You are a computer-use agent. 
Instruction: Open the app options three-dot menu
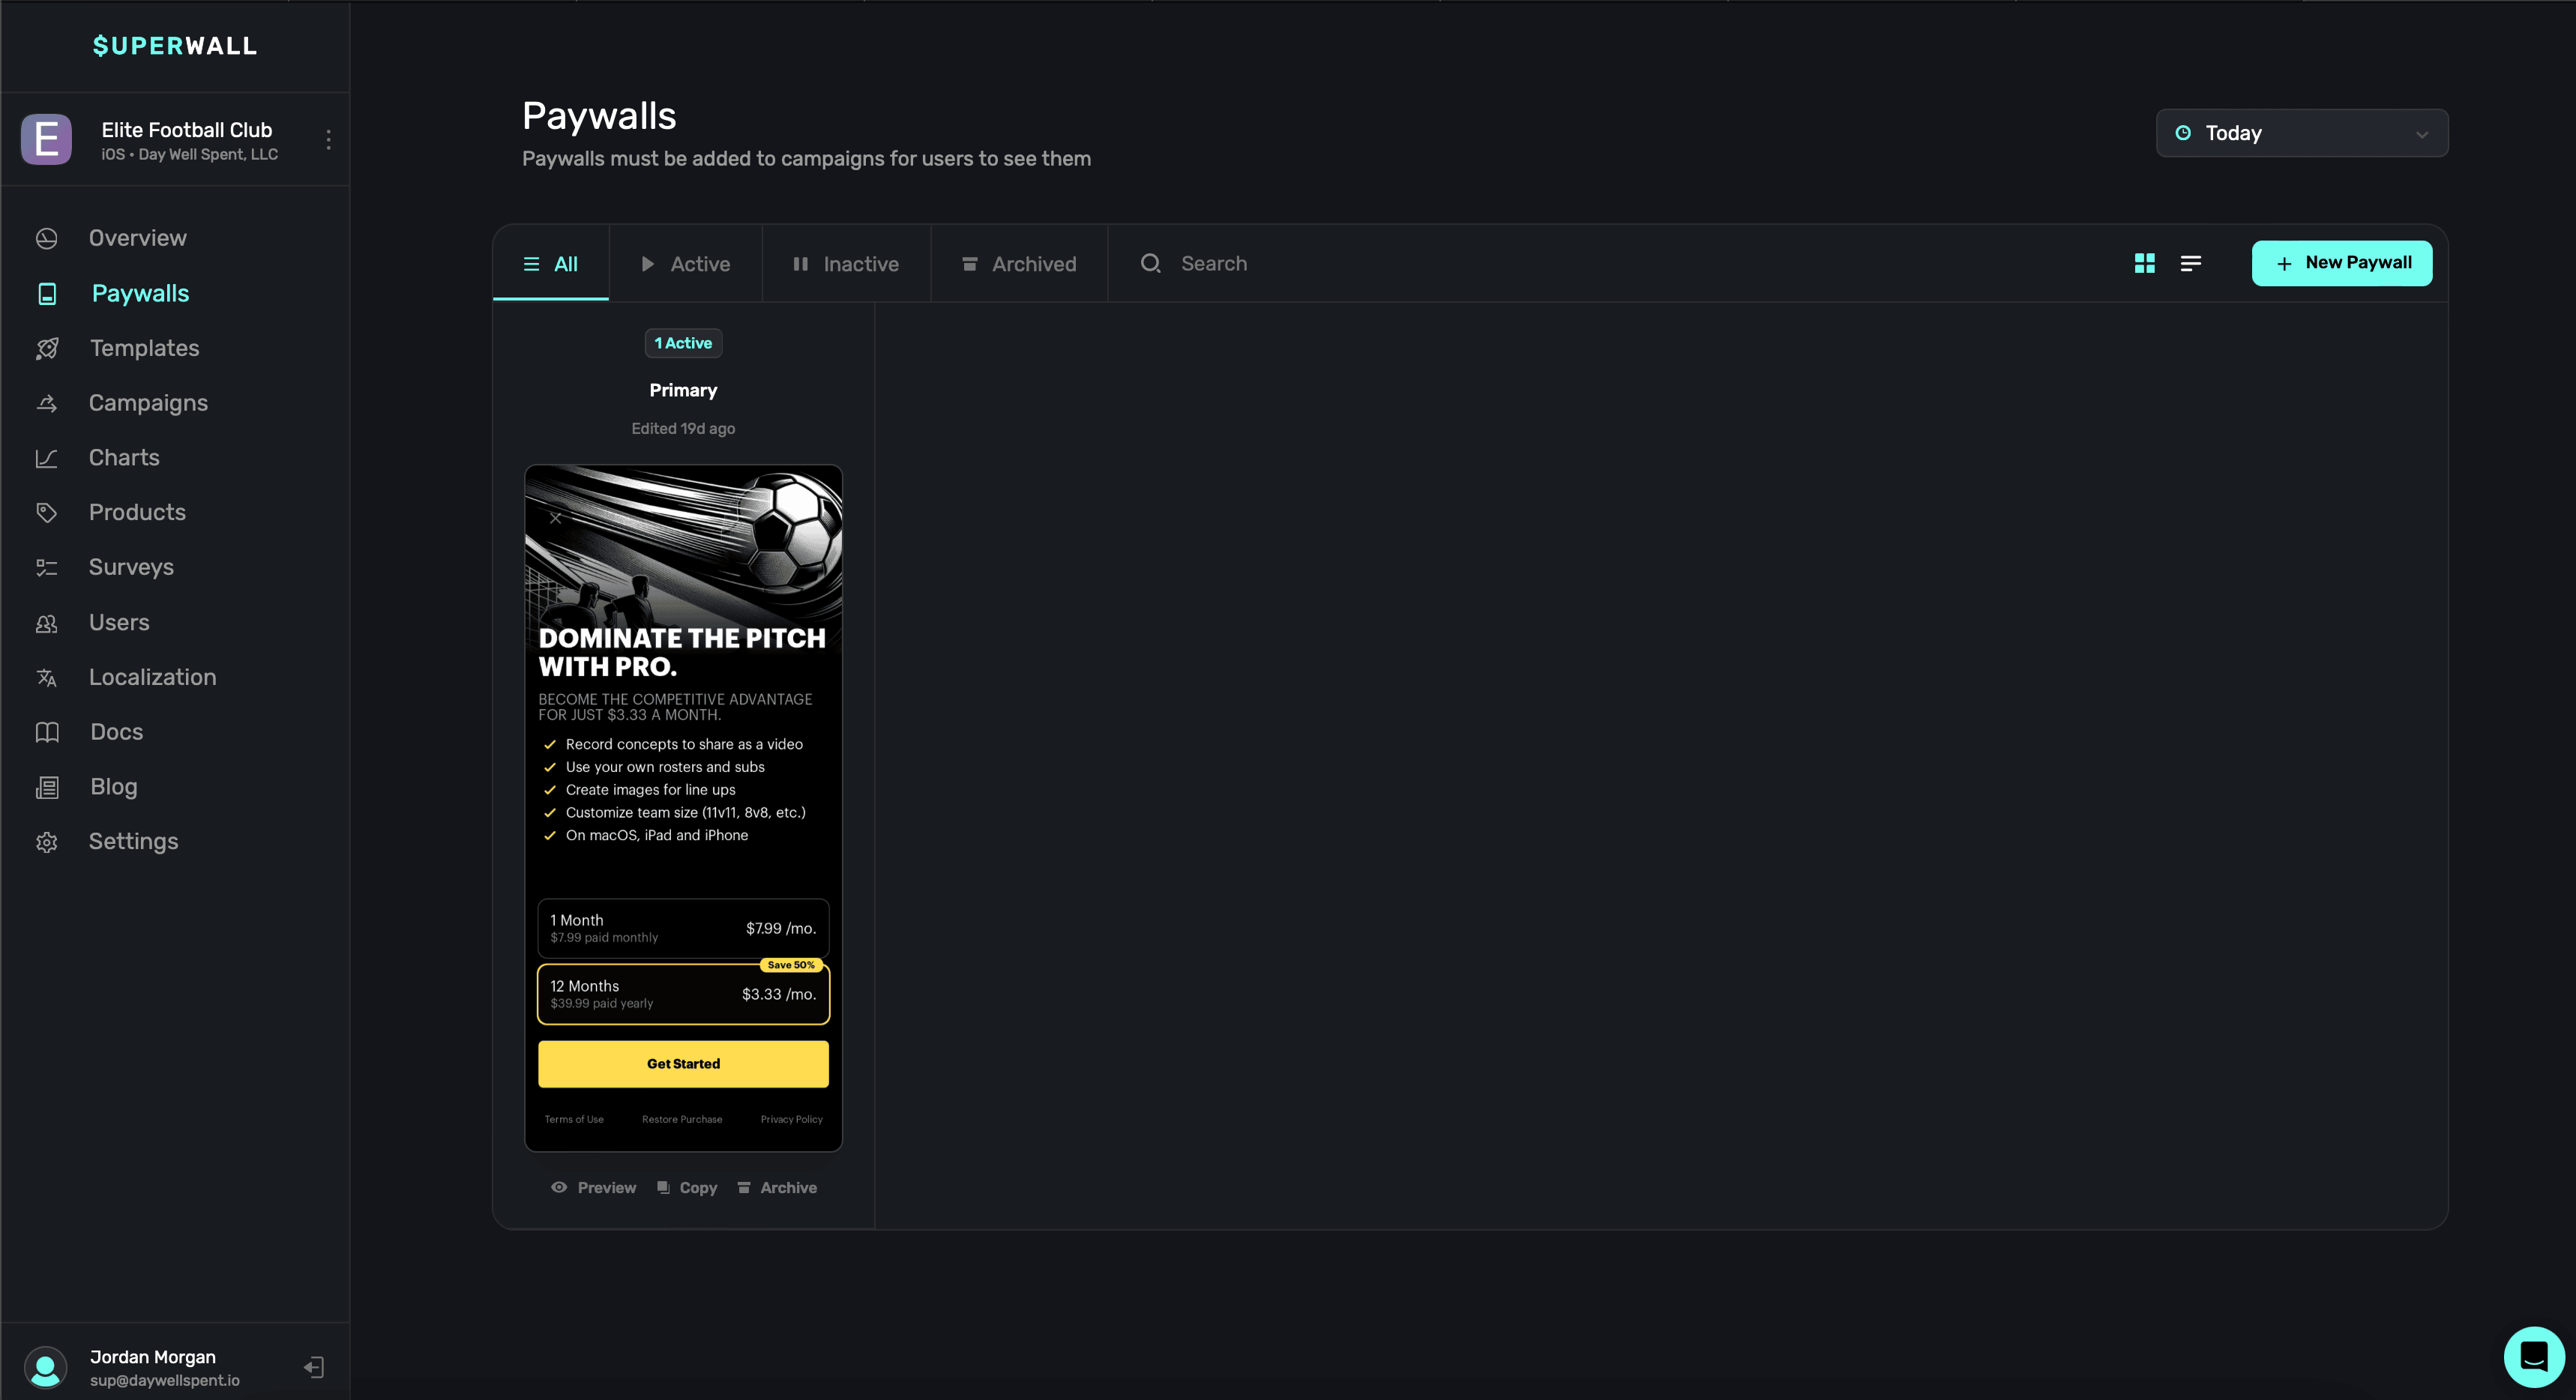pyautogui.click(x=328, y=139)
